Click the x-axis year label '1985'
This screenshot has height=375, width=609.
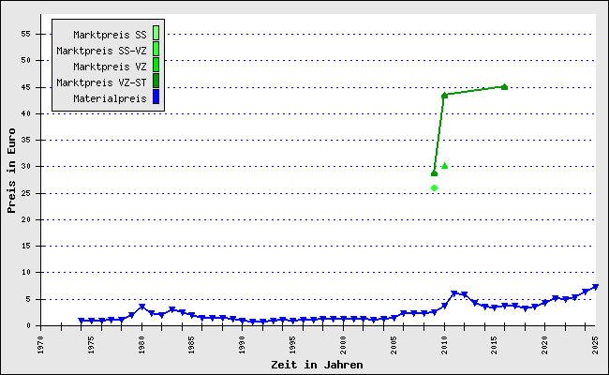click(x=191, y=345)
